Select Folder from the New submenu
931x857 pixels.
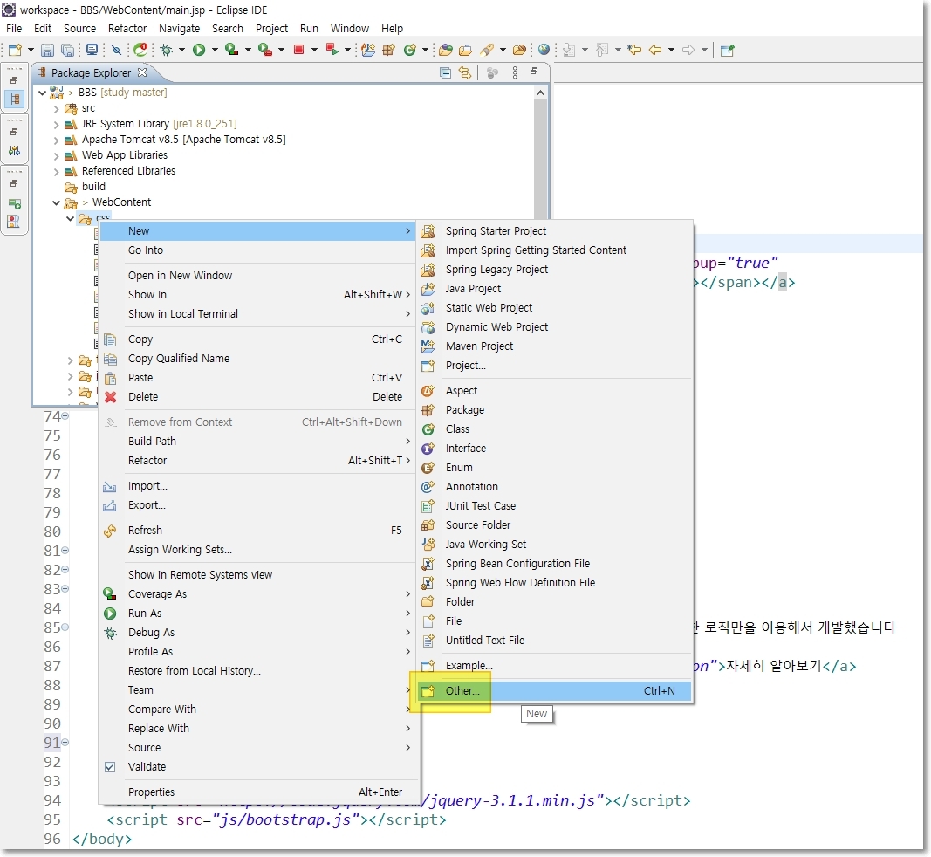coord(555,601)
